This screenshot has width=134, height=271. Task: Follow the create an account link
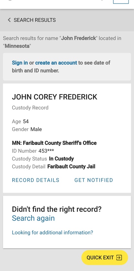pyautogui.click(x=56, y=62)
